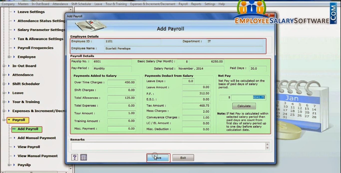Open the Reports menu

point(196,4)
